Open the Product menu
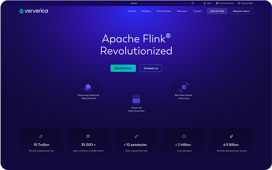272x170 pixels. pyautogui.click(x=132, y=11)
